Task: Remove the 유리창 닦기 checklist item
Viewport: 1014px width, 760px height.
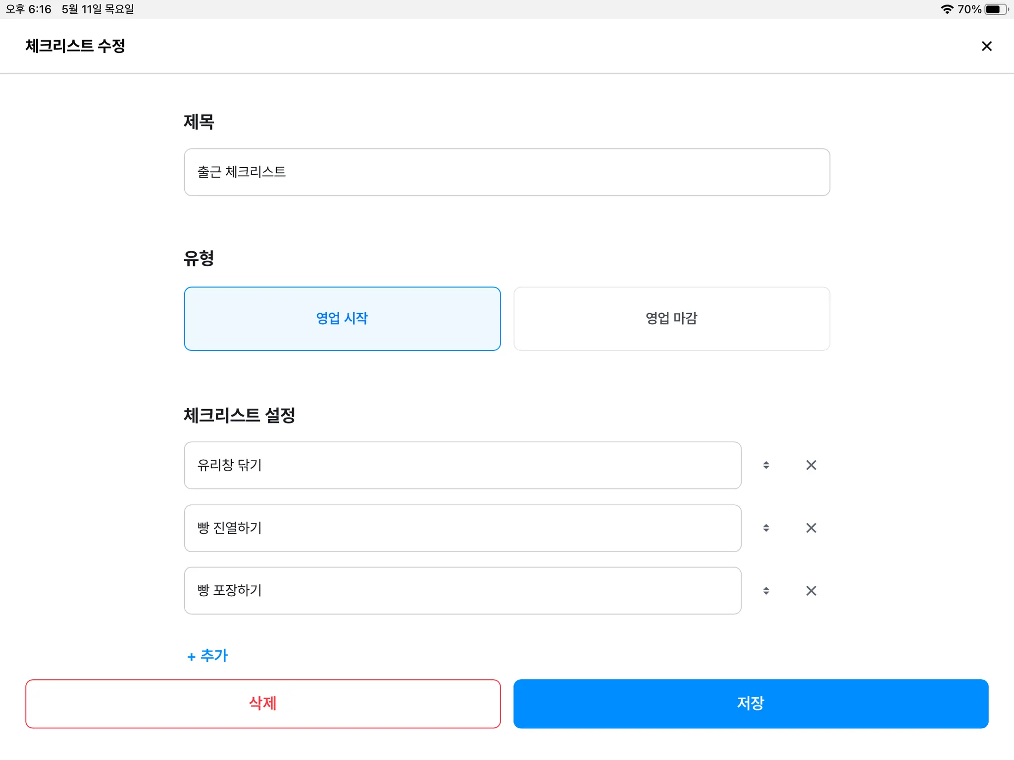Action: pos(811,465)
